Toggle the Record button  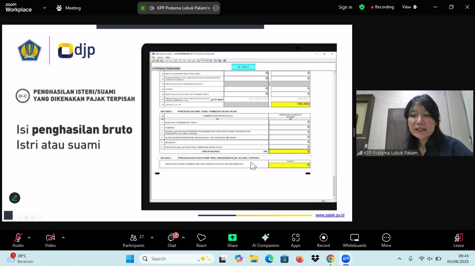pyautogui.click(x=323, y=240)
